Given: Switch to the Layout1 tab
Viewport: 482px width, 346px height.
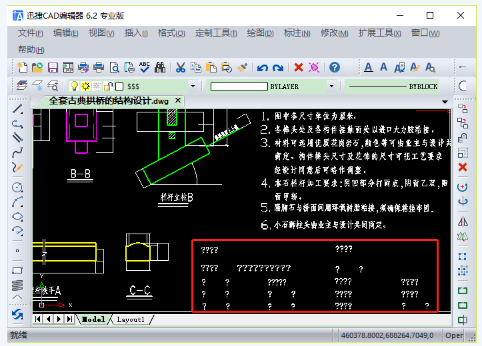Looking at the screenshot, I should pos(131,319).
